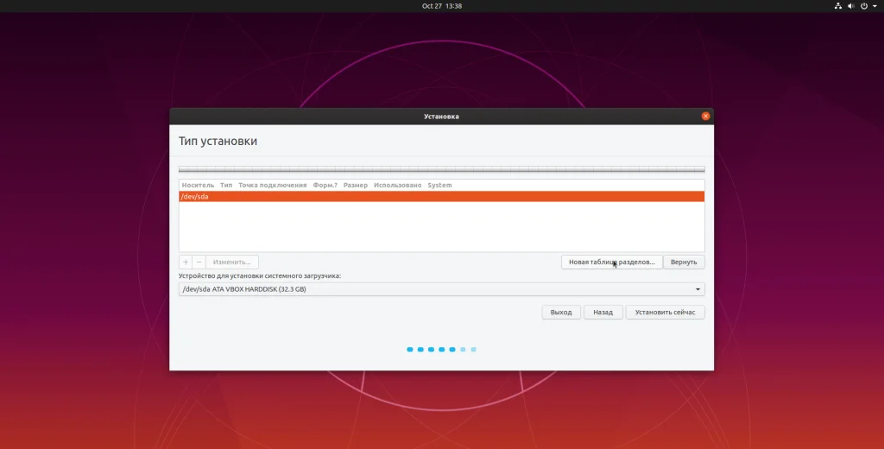Viewport: 884px width, 449px height.
Task: Open the power icon in top bar
Action: click(x=863, y=6)
